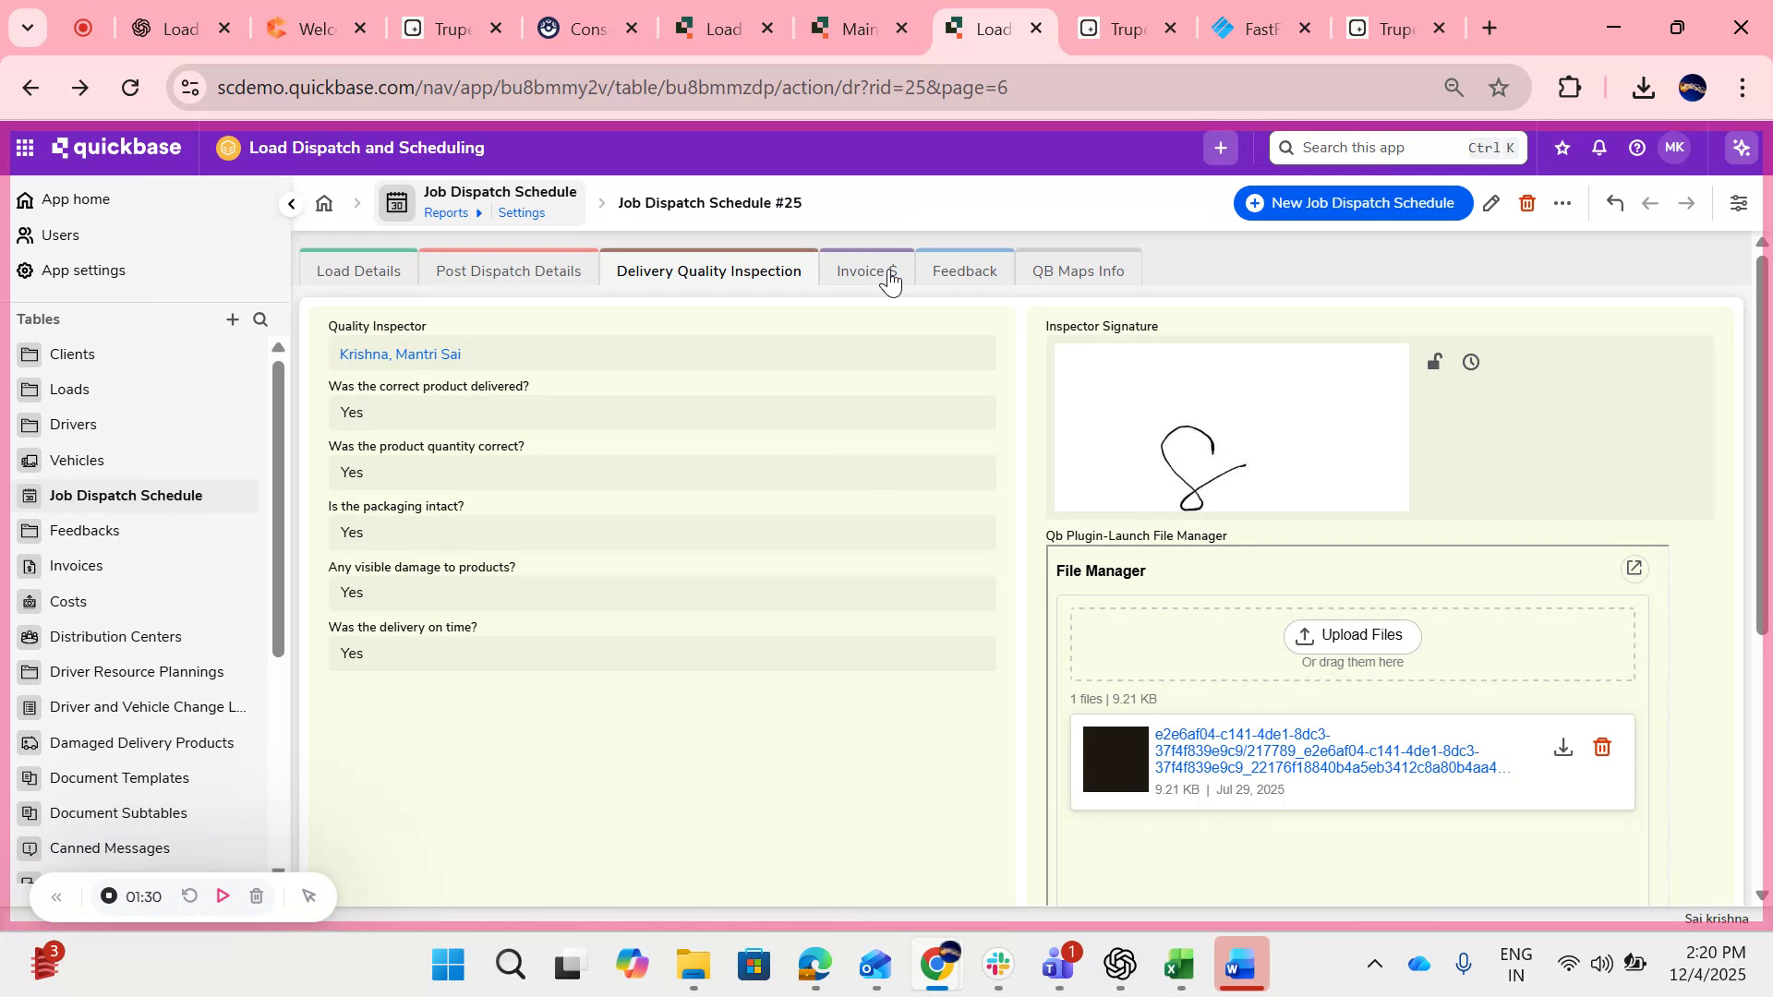Switch to the Feedback tab
The height and width of the screenshot is (997, 1773).
964,270
